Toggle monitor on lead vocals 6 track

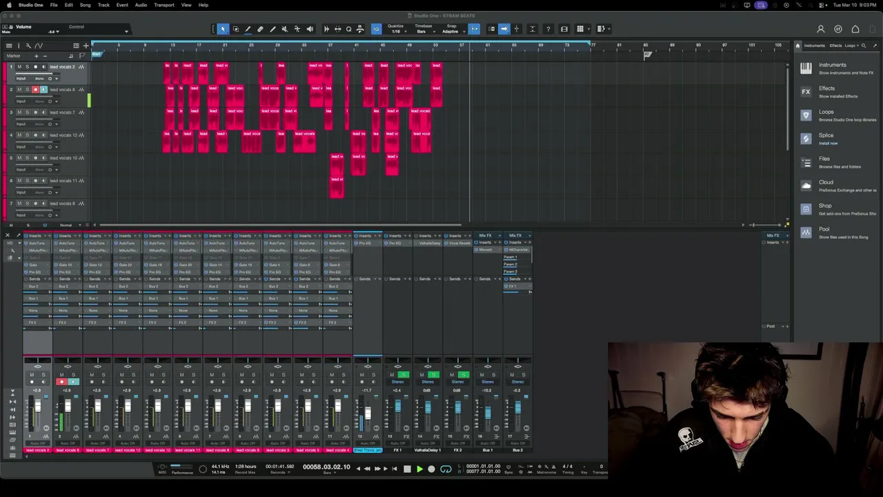point(43,90)
